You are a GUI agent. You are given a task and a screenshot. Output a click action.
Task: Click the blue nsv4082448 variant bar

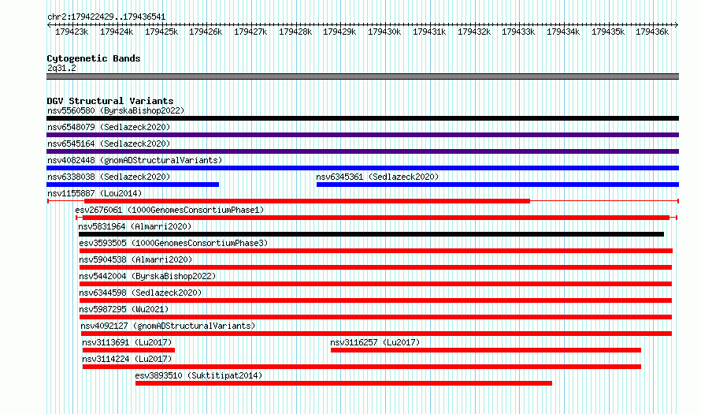pos(362,168)
